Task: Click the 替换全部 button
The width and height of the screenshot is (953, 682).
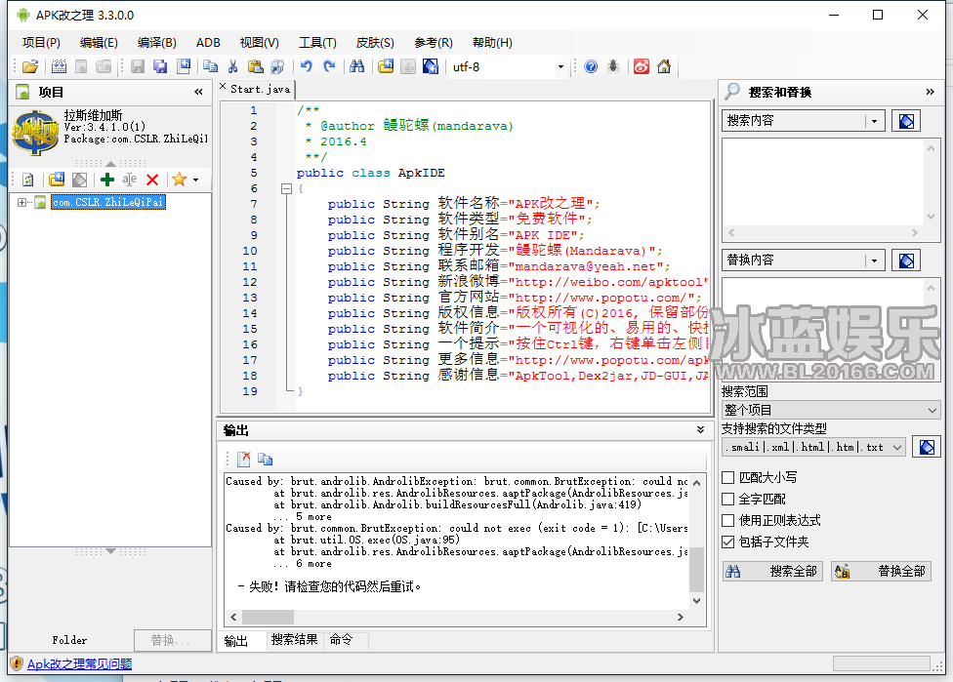Action: 881,571
